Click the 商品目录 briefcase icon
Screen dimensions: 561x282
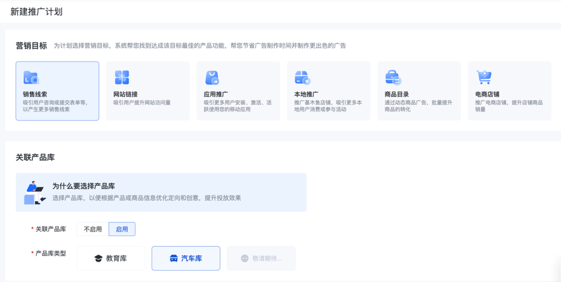point(393,77)
